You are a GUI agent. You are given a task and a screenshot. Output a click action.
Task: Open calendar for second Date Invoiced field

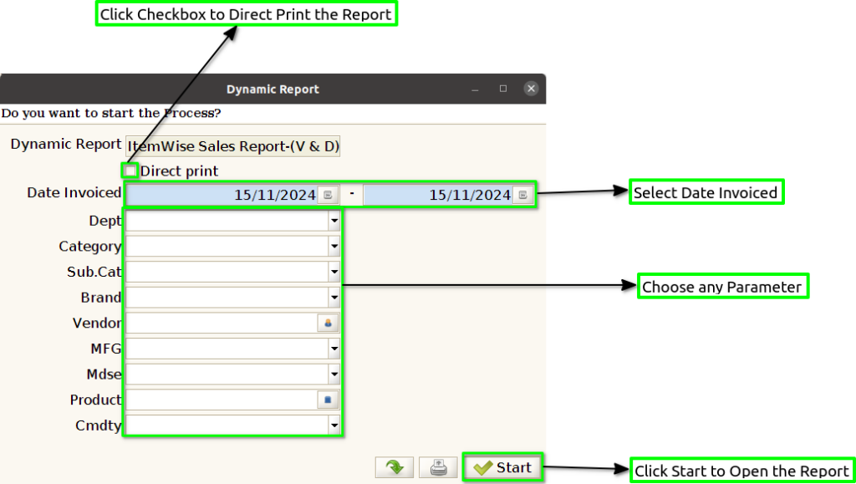point(523,195)
